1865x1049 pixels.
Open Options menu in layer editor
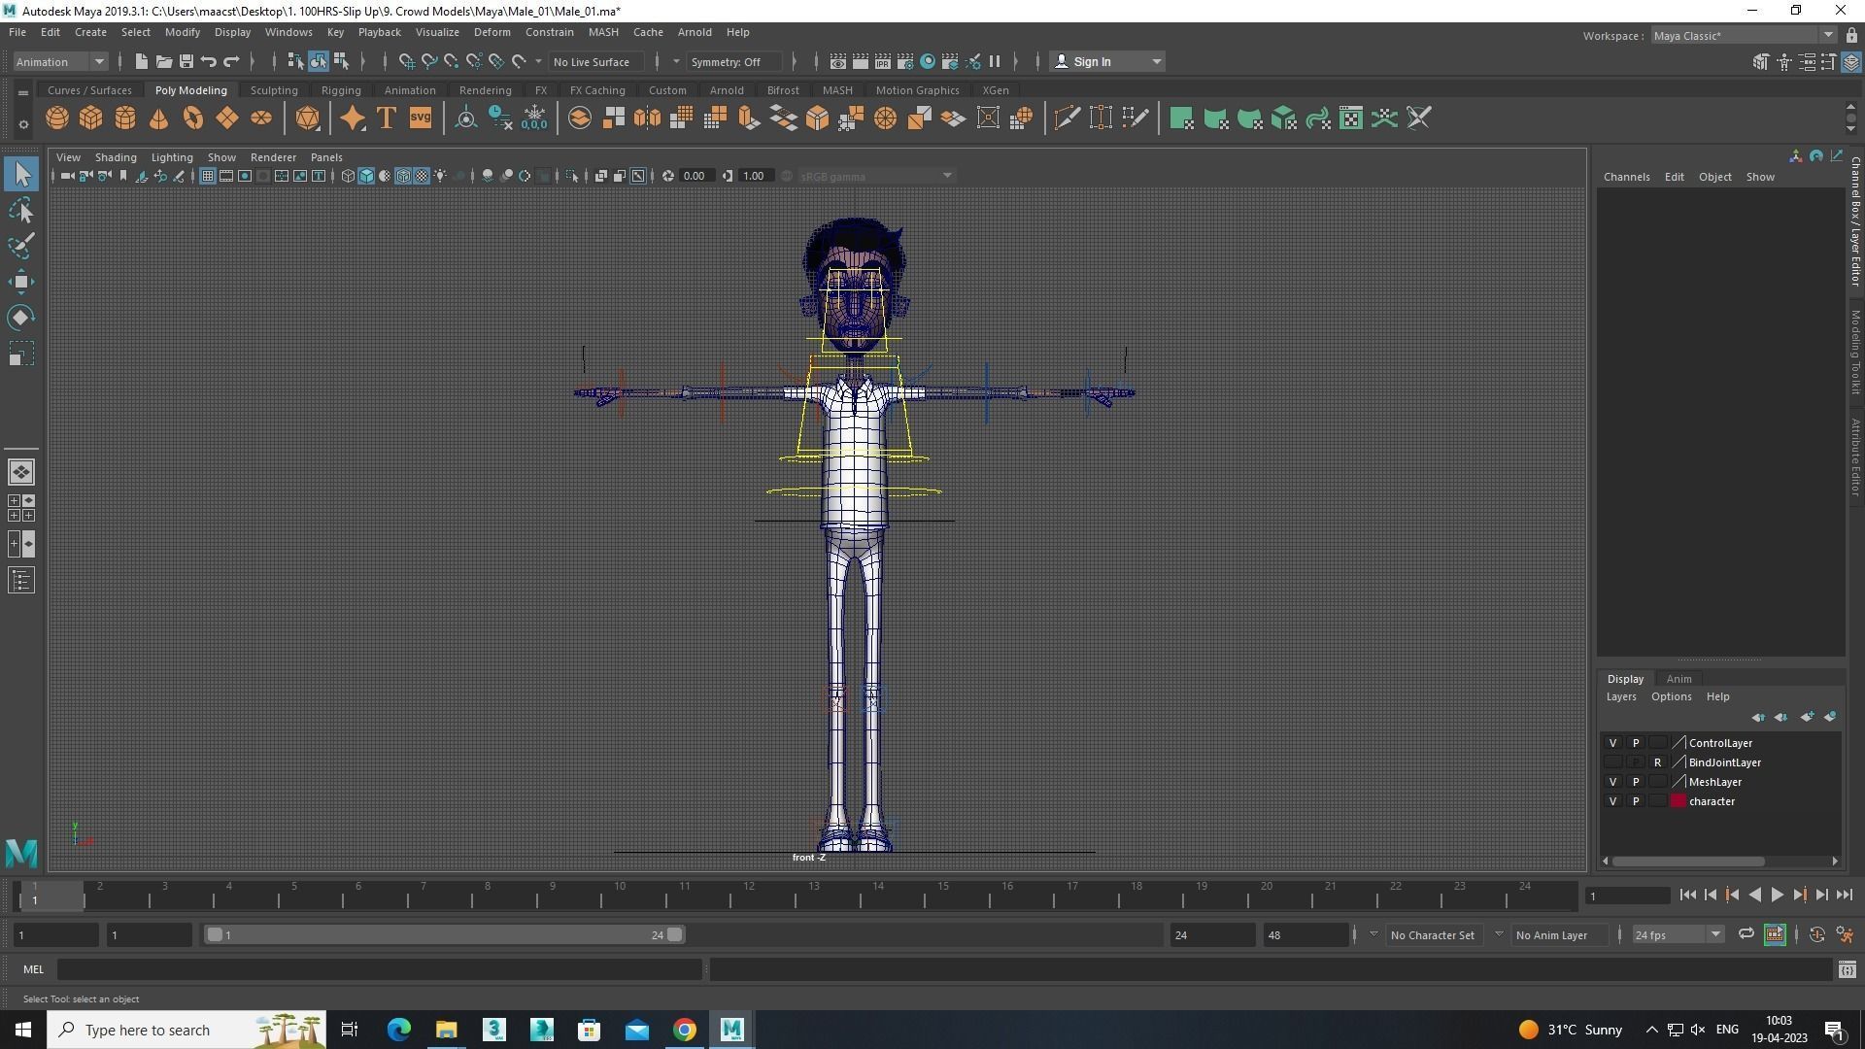click(x=1671, y=696)
